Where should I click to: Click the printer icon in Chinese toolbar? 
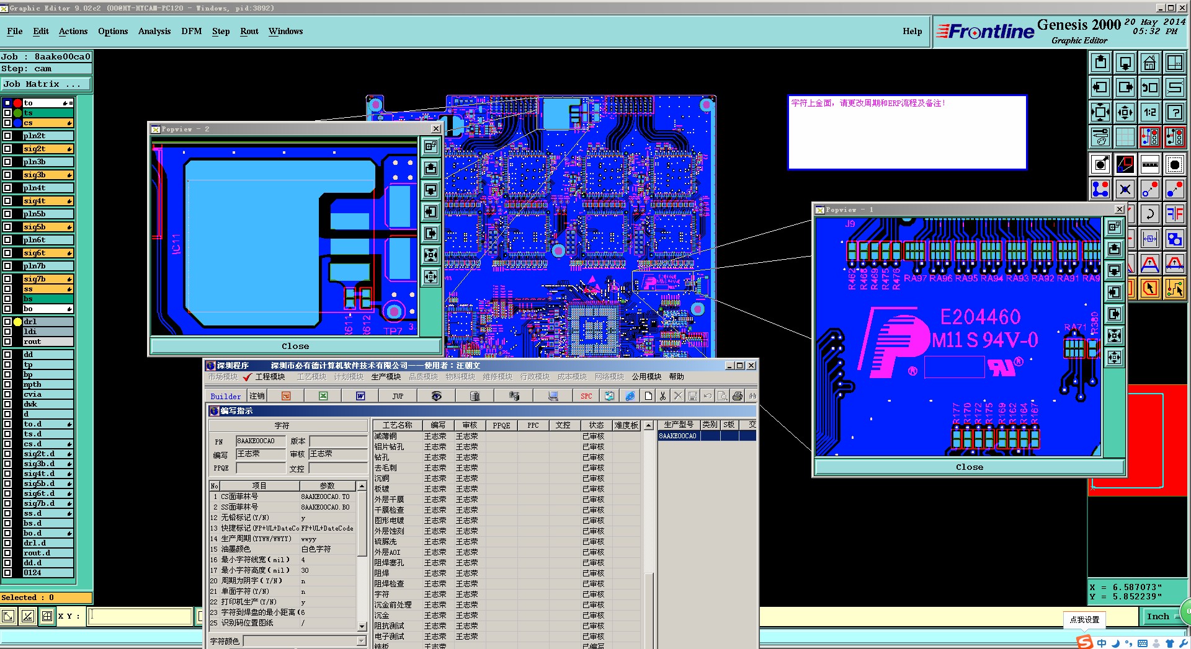(738, 395)
